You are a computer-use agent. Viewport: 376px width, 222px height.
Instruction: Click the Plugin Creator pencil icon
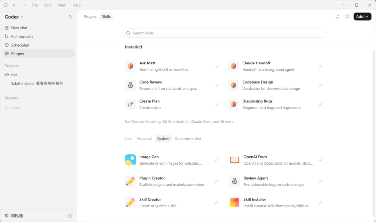coord(131,181)
